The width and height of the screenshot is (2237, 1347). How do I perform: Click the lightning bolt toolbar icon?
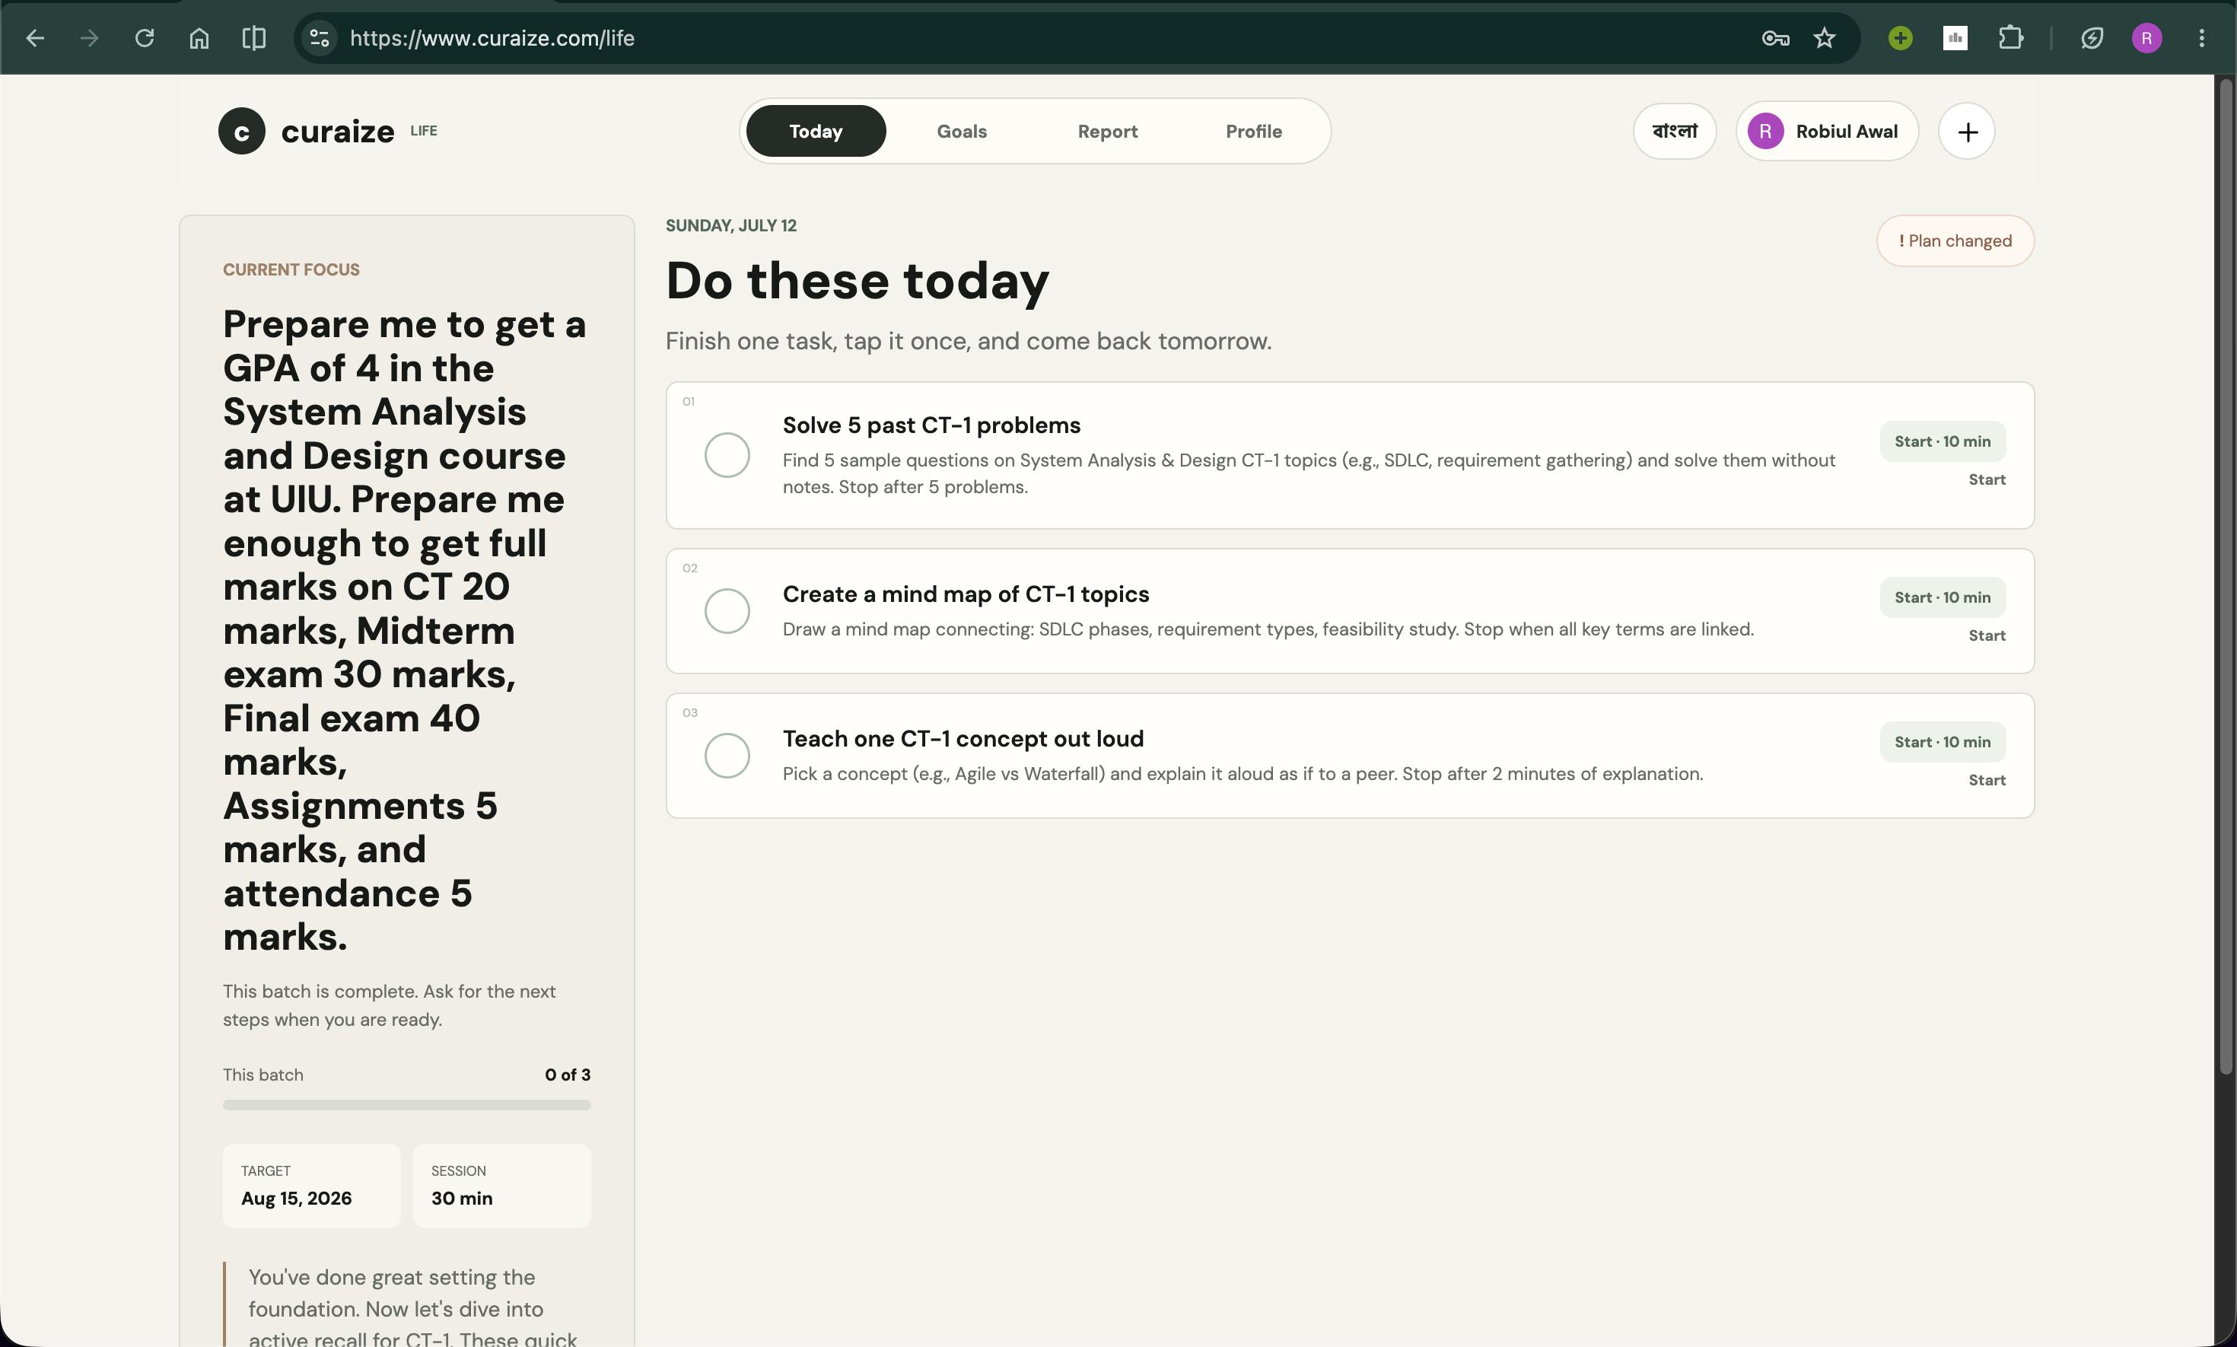(x=2092, y=38)
